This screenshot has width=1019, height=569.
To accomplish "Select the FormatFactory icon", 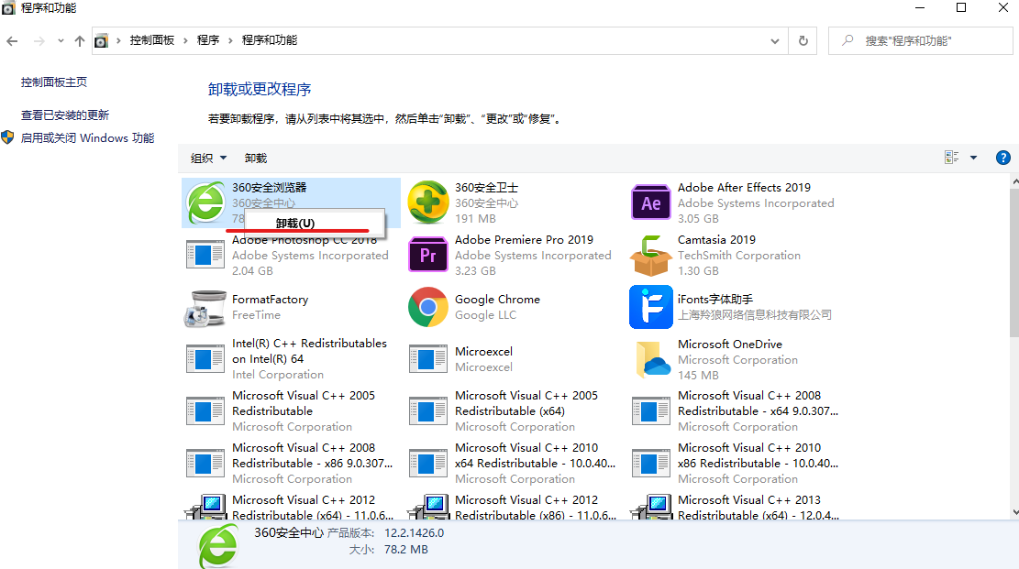I will coord(205,307).
